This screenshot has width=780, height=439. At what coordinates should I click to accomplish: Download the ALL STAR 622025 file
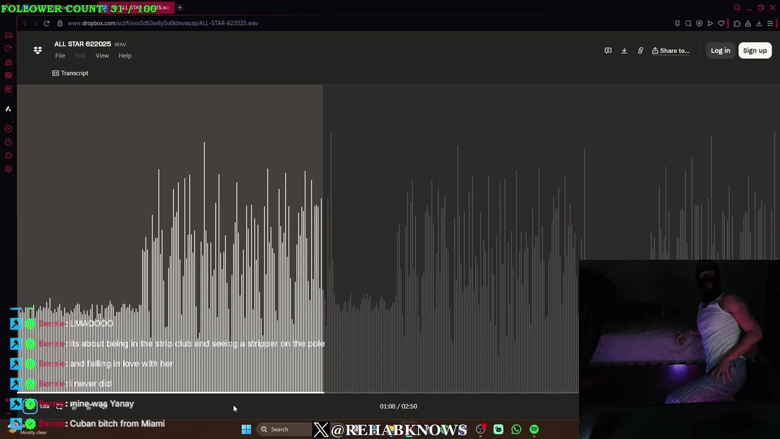point(624,51)
